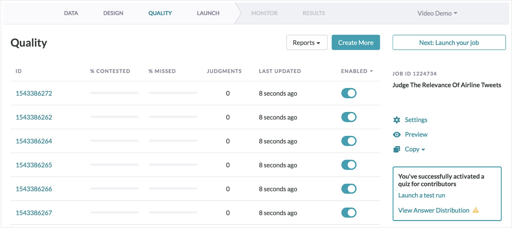Open the Copy dropdown menu
The height and width of the screenshot is (229, 515).
point(415,149)
